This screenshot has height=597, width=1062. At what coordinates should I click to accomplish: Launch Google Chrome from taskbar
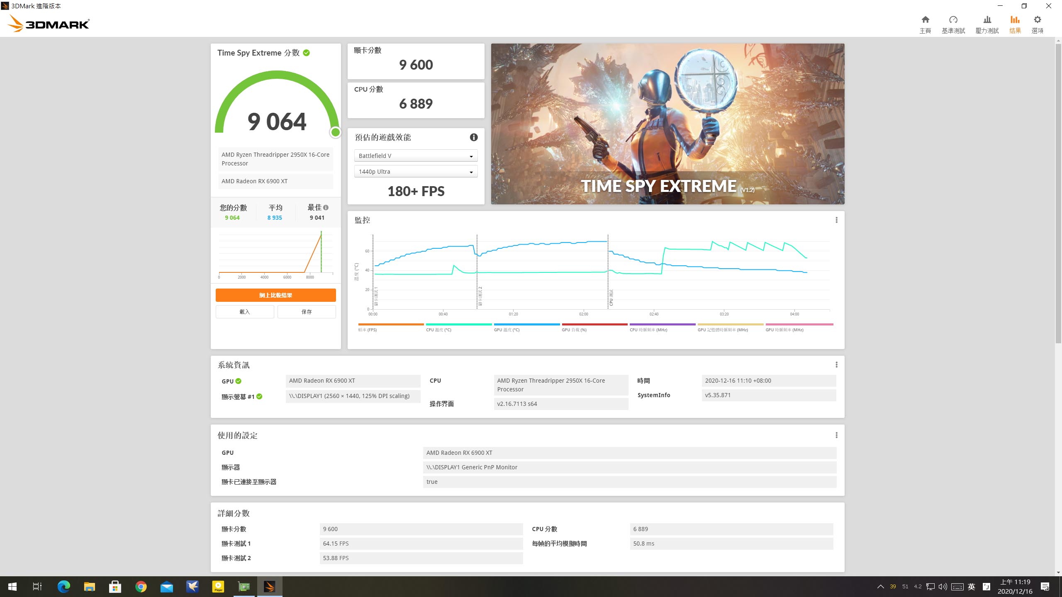pos(141,587)
